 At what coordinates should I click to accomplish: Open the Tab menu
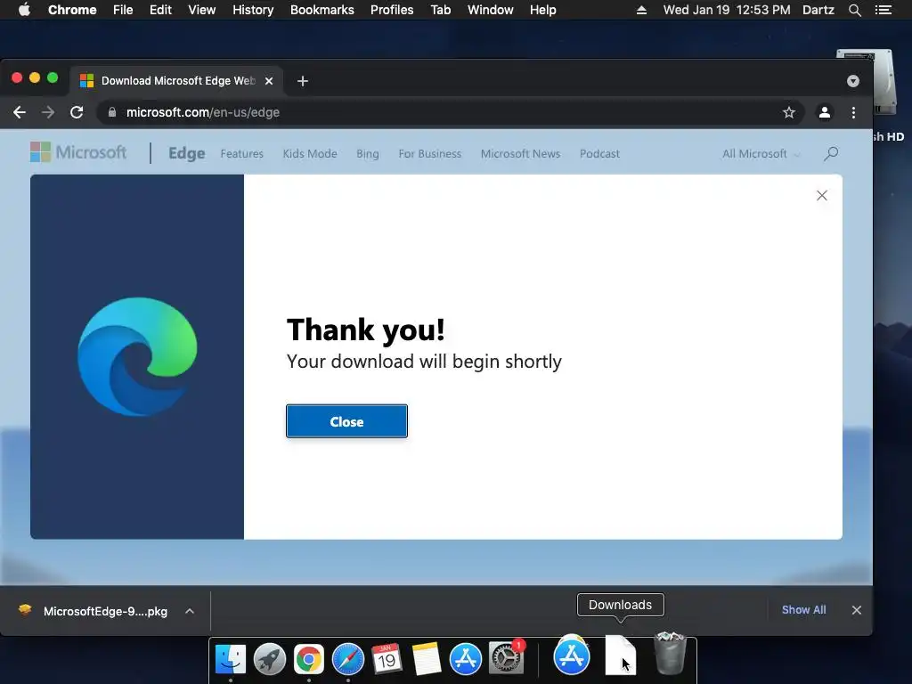point(441,10)
